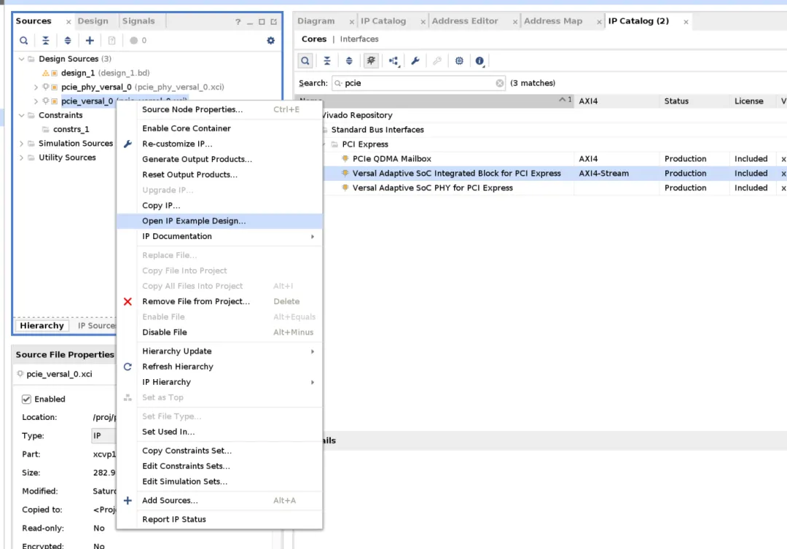Choose Generate Output Products from context menu
787x549 pixels.
click(x=197, y=159)
